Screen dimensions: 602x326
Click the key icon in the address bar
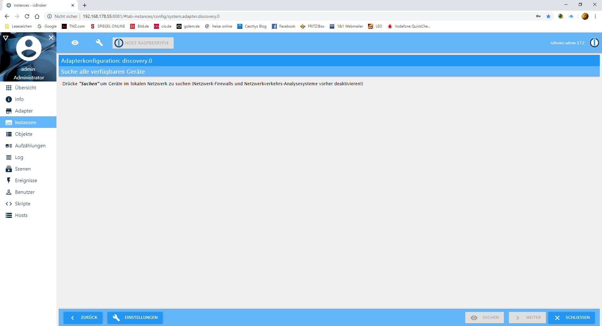(538, 16)
